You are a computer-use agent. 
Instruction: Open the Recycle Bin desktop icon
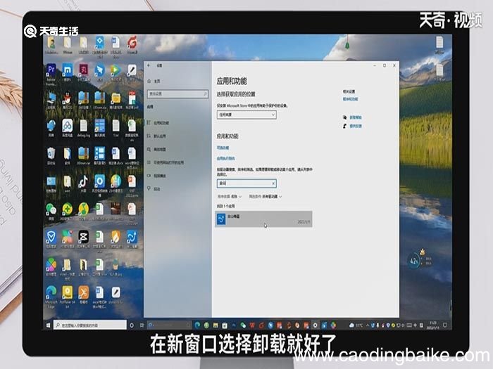coord(51,155)
